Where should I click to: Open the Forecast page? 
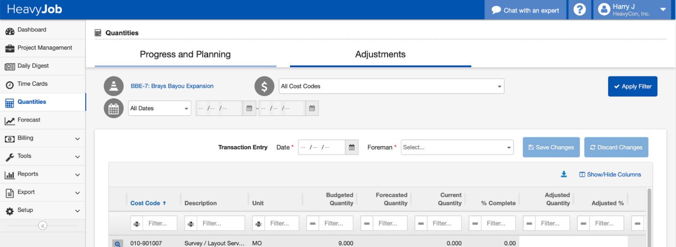pos(42,120)
